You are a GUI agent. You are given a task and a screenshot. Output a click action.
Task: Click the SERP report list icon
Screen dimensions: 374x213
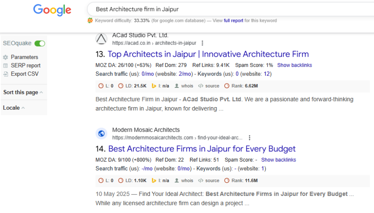(x=6, y=66)
